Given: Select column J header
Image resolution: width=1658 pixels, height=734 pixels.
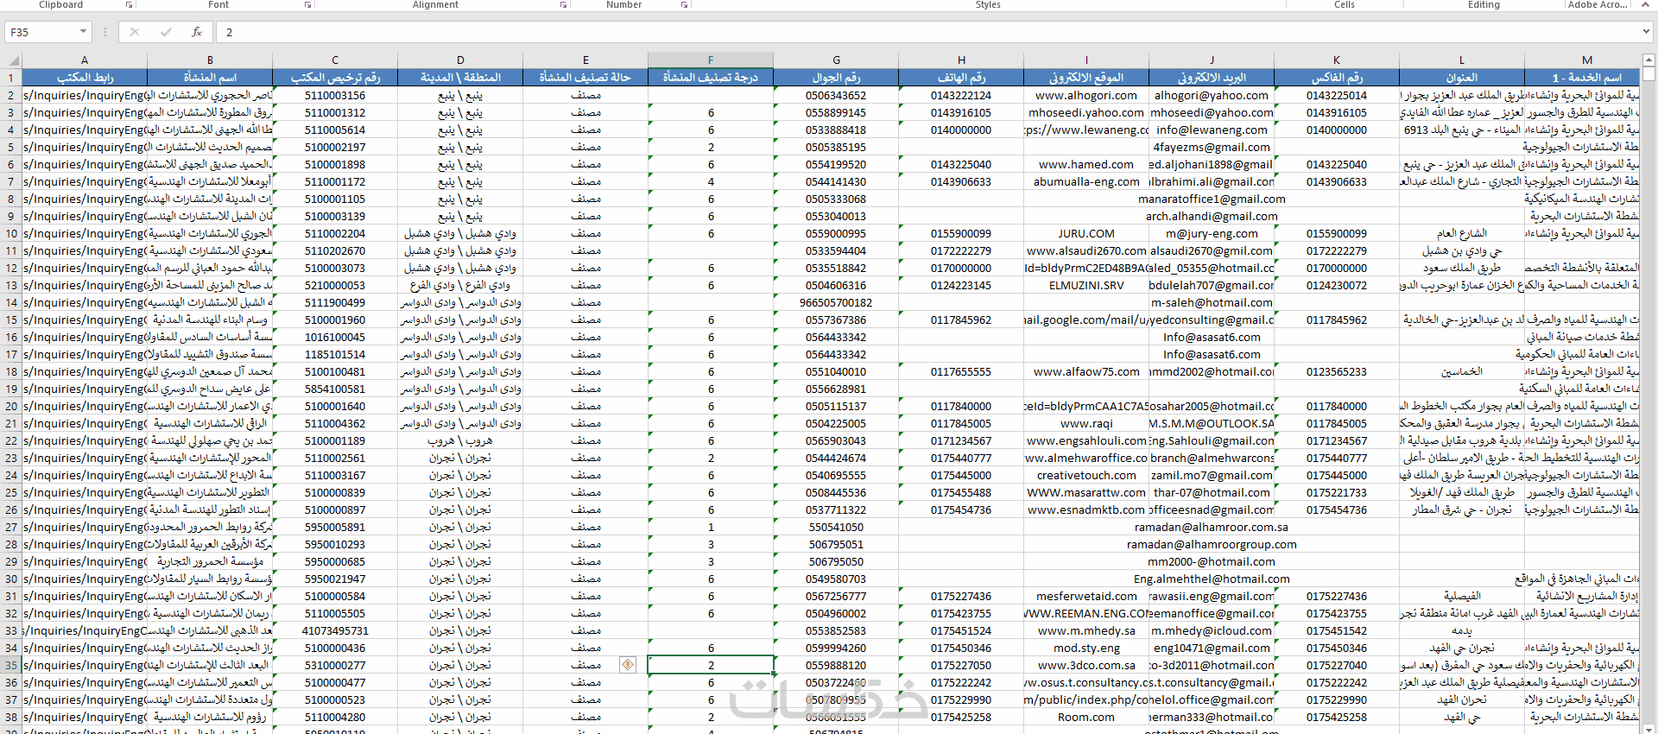Looking at the screenshot, I should pos(1212,60).
